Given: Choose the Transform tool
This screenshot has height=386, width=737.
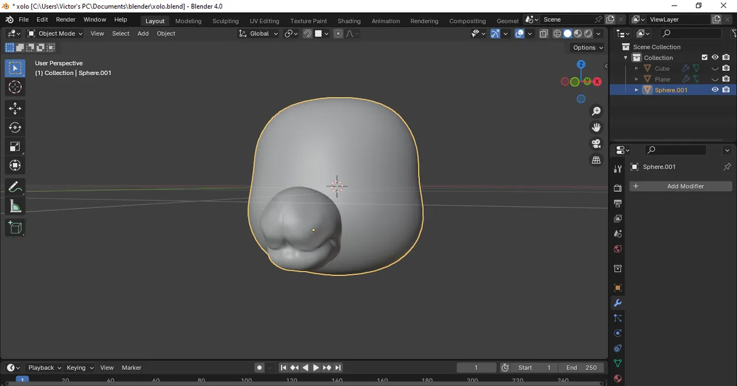Looking at the screenshot, I should pyautogui.click(x=16, y=165).
